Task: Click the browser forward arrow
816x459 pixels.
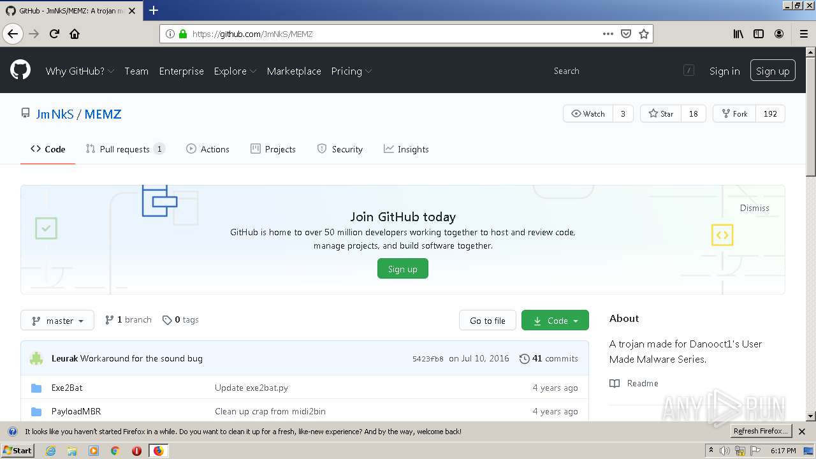Action: 34,34
